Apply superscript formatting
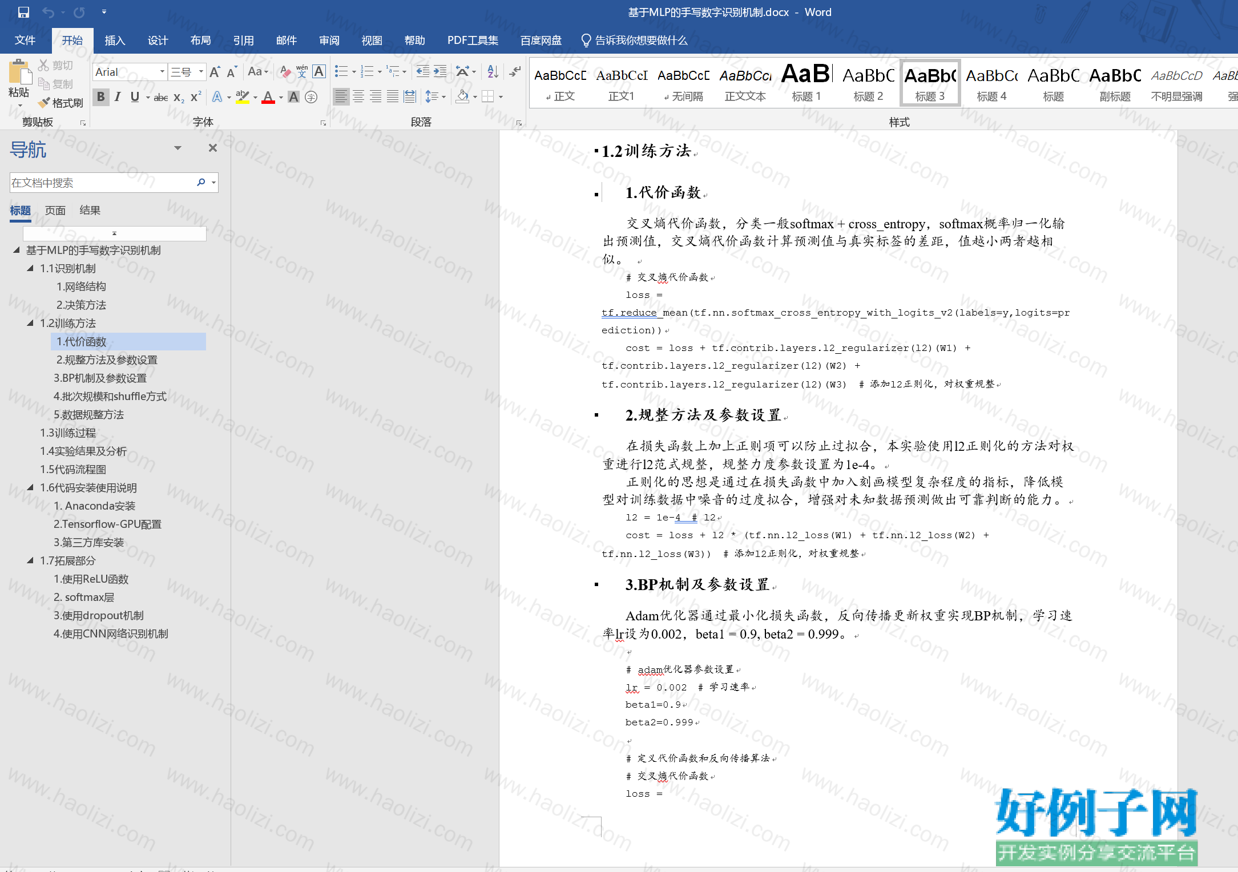 196,97
